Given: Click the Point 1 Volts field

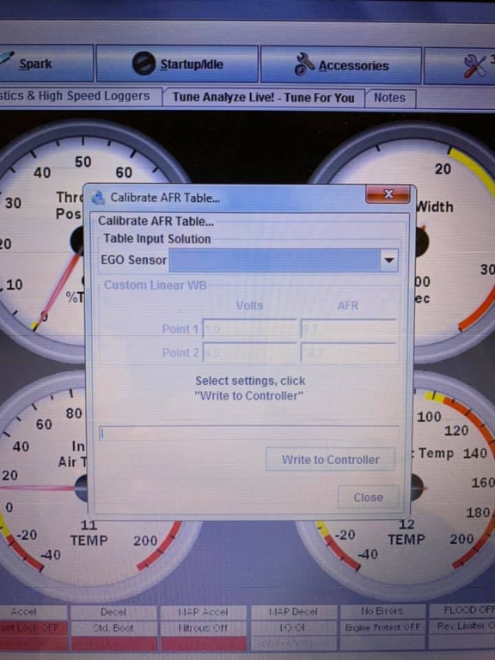Looking at the screenshot, I should (x=250, y=329).
